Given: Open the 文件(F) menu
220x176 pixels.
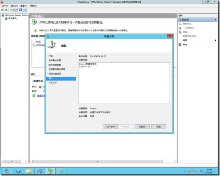Looking at the screenshot, I should pyautogui.click(x=5, y=6).
